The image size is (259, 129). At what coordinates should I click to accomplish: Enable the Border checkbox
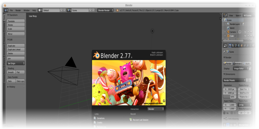(x=224, y=113)
